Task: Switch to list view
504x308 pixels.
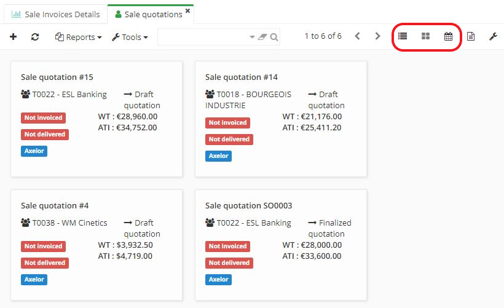Action: point(403,36)
